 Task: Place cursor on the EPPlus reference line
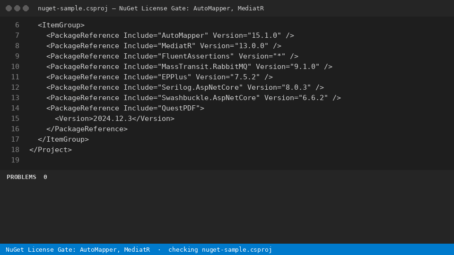[159, 77]
